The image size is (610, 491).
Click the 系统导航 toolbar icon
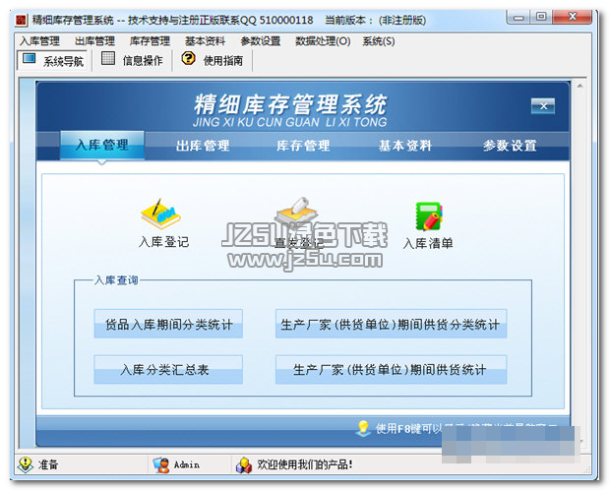tap(30, 60)
